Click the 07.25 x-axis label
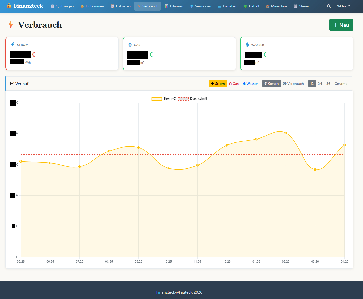The height and width of the screenshot is (299, 363). click(x=80, y=262)
